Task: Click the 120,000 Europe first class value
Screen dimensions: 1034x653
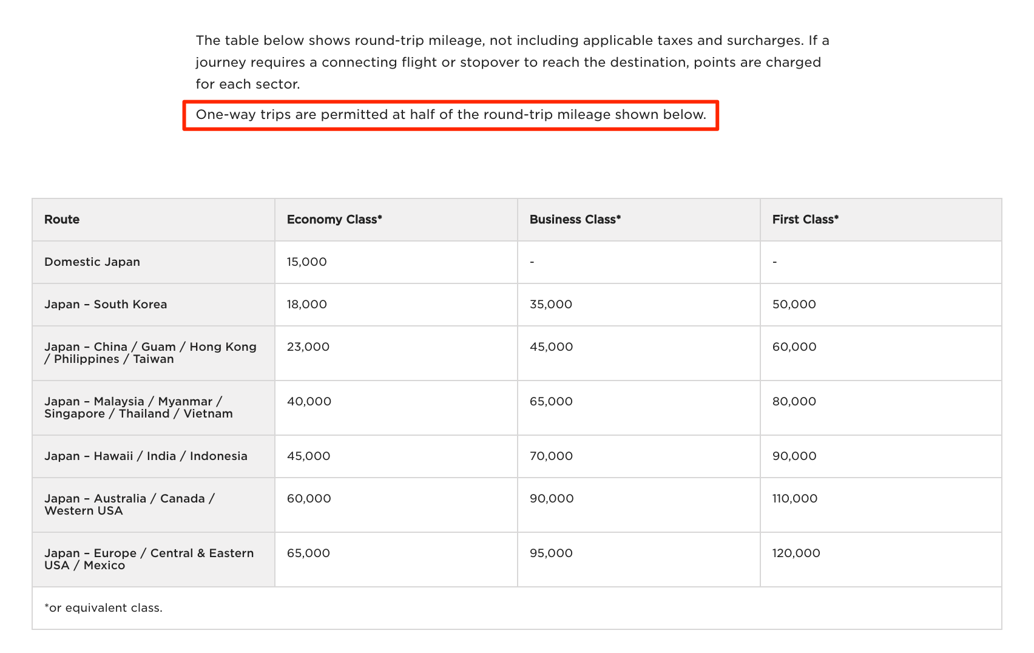Action: [x=796, y=553]
